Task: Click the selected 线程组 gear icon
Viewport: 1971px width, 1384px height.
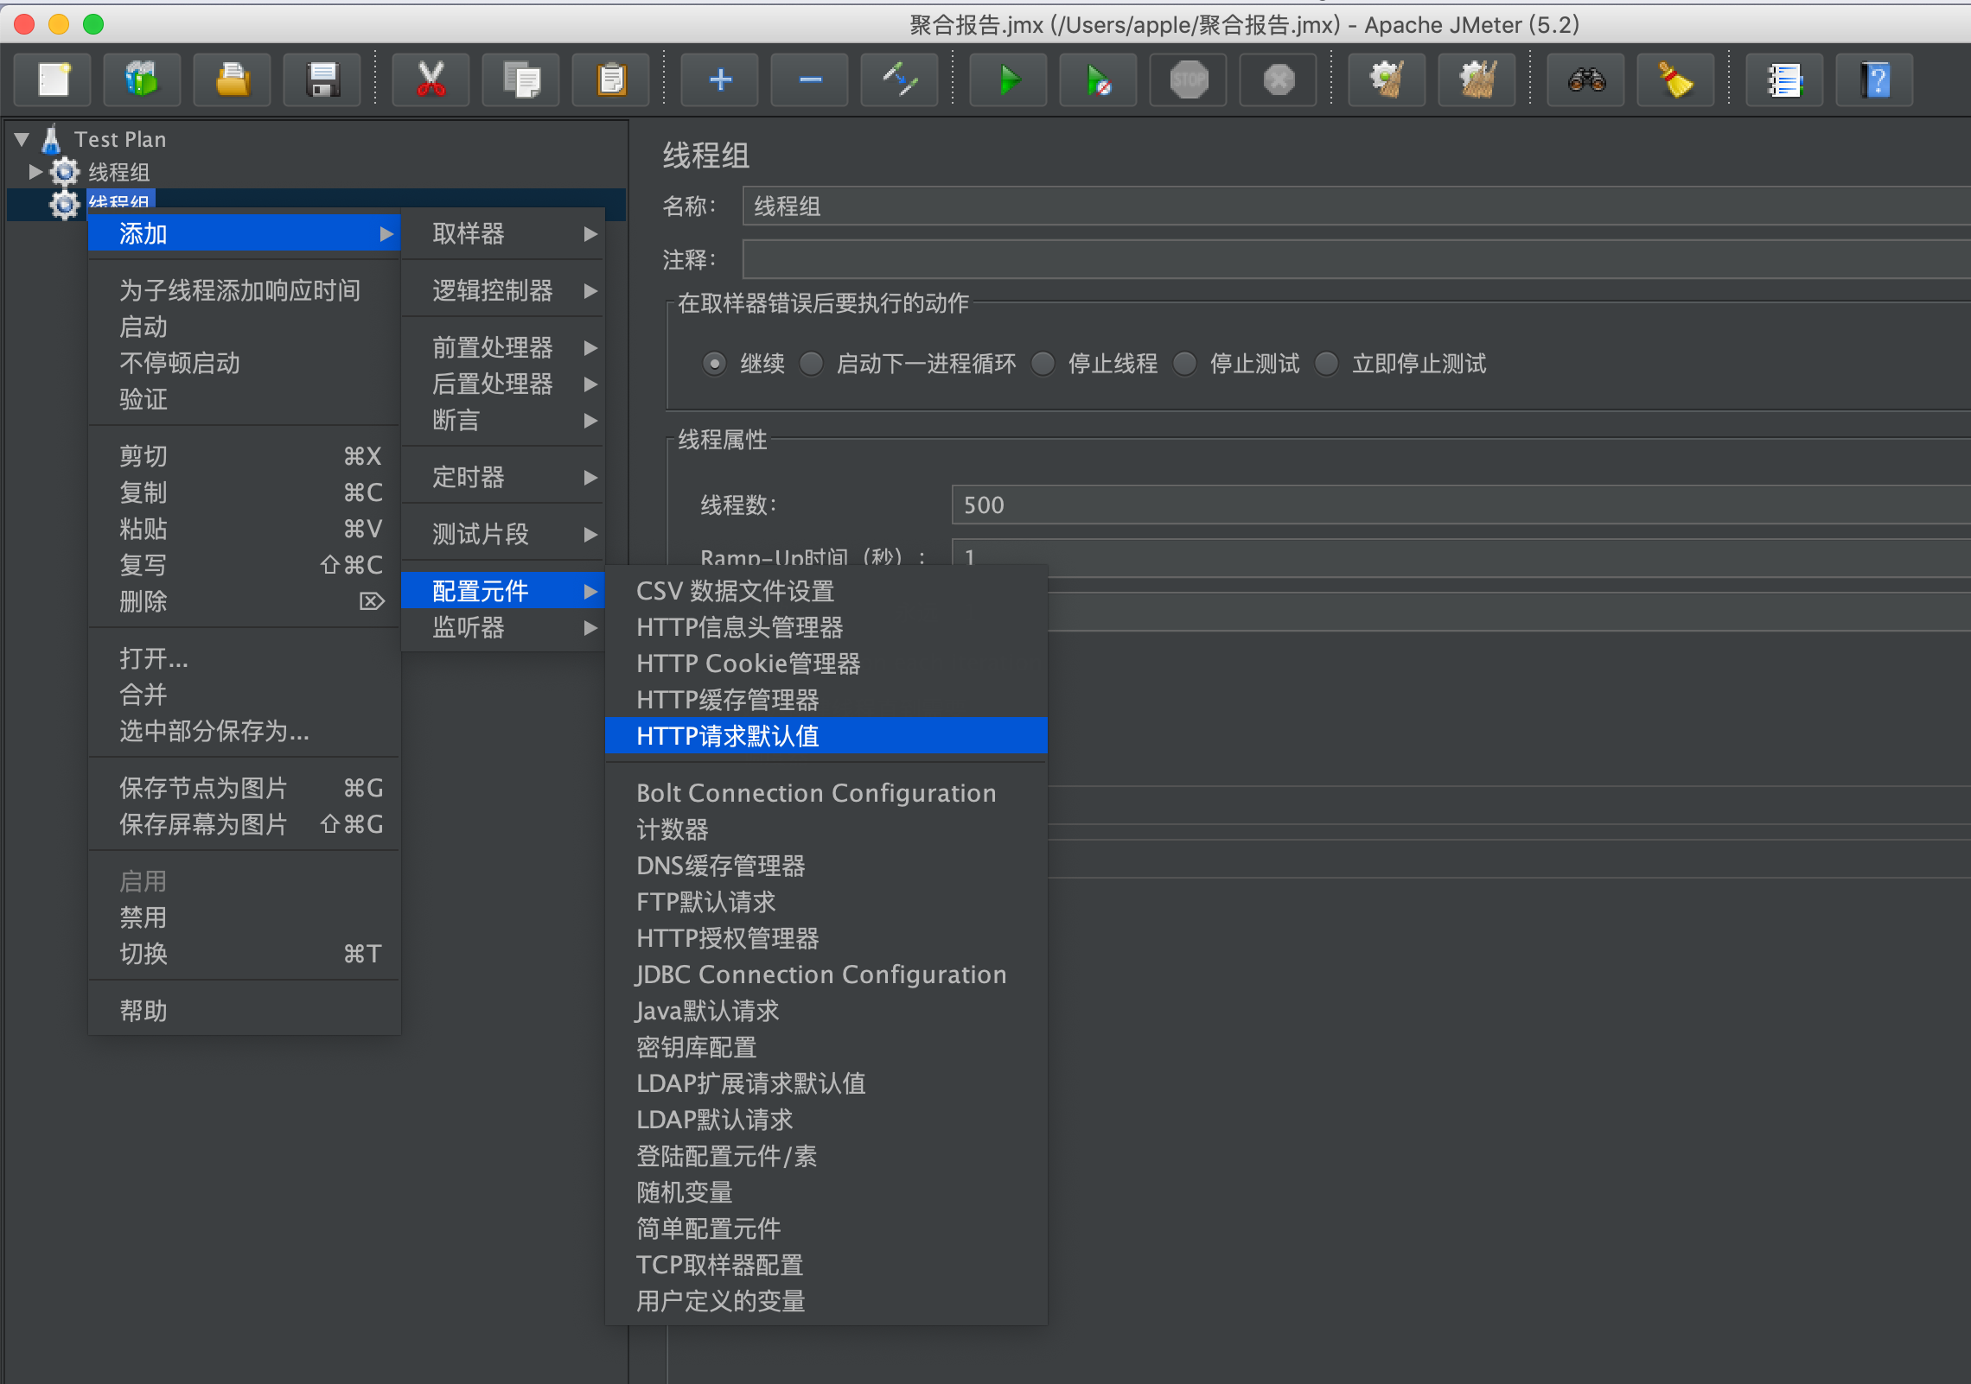Action: pos(64,205)
